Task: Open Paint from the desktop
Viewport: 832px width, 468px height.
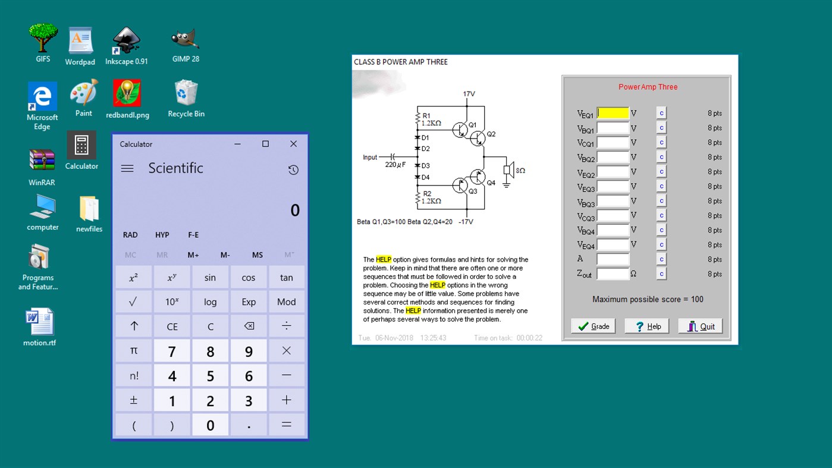Action: 83,95
